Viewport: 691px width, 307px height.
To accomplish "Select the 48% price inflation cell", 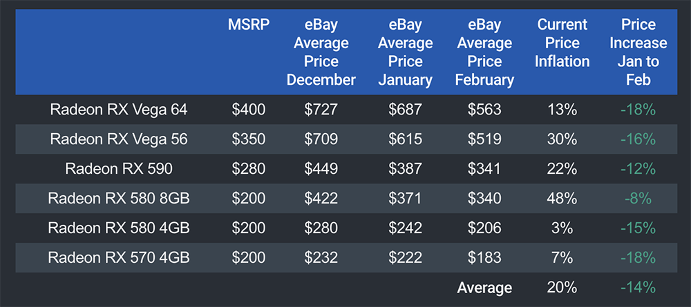I will 562,199.
